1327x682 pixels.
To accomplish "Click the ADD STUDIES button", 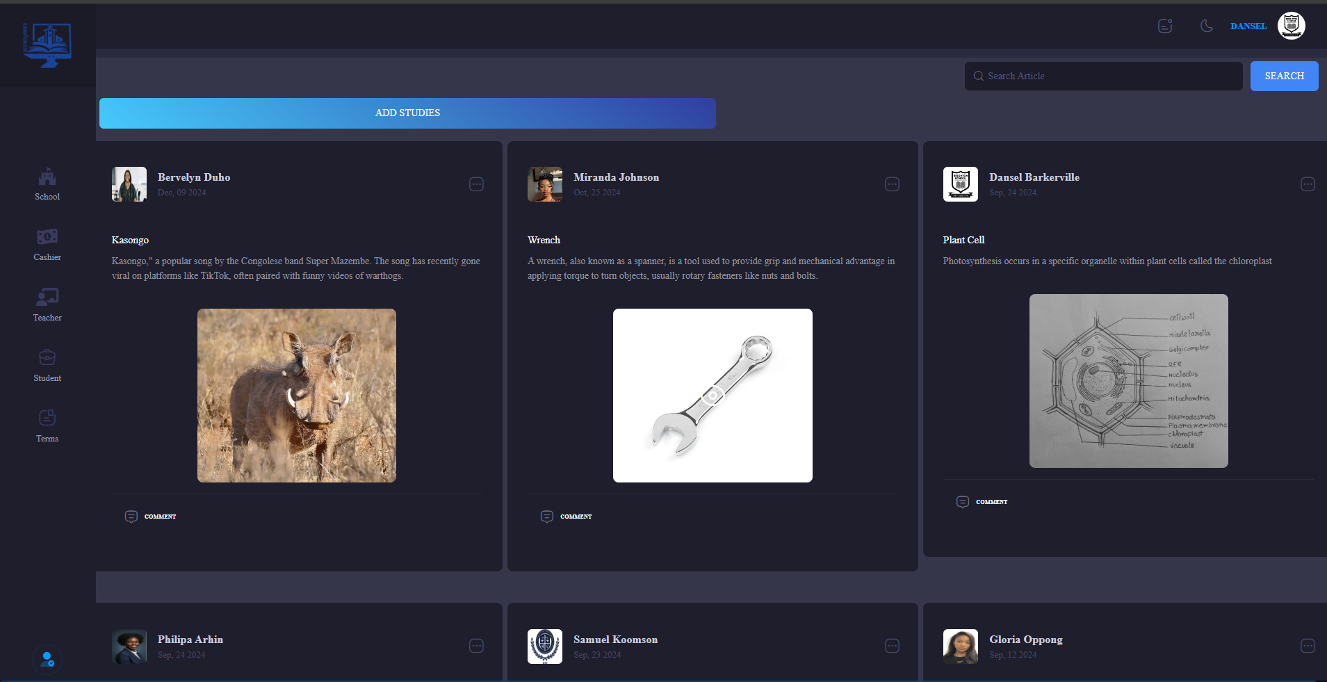I will tap(407, 113).
